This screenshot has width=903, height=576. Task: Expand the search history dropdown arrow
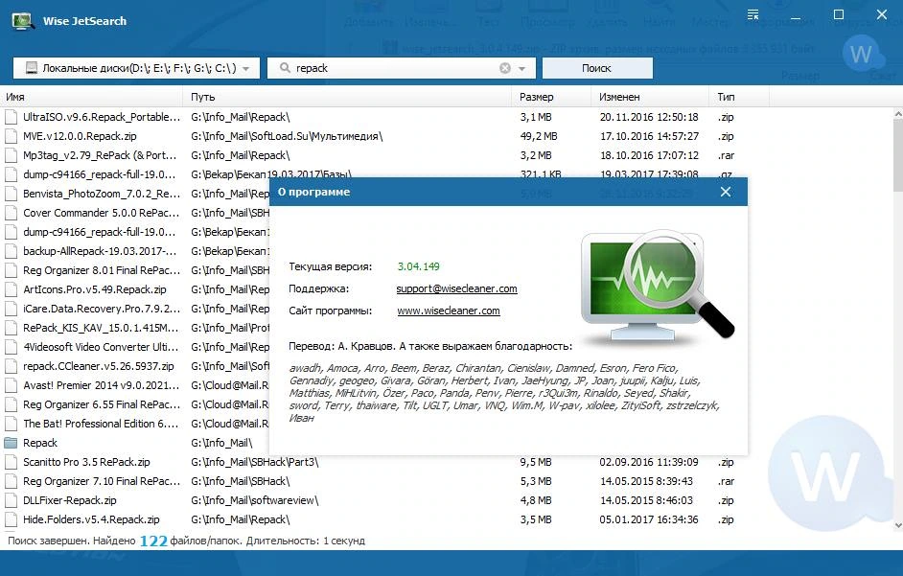point(521,69)
